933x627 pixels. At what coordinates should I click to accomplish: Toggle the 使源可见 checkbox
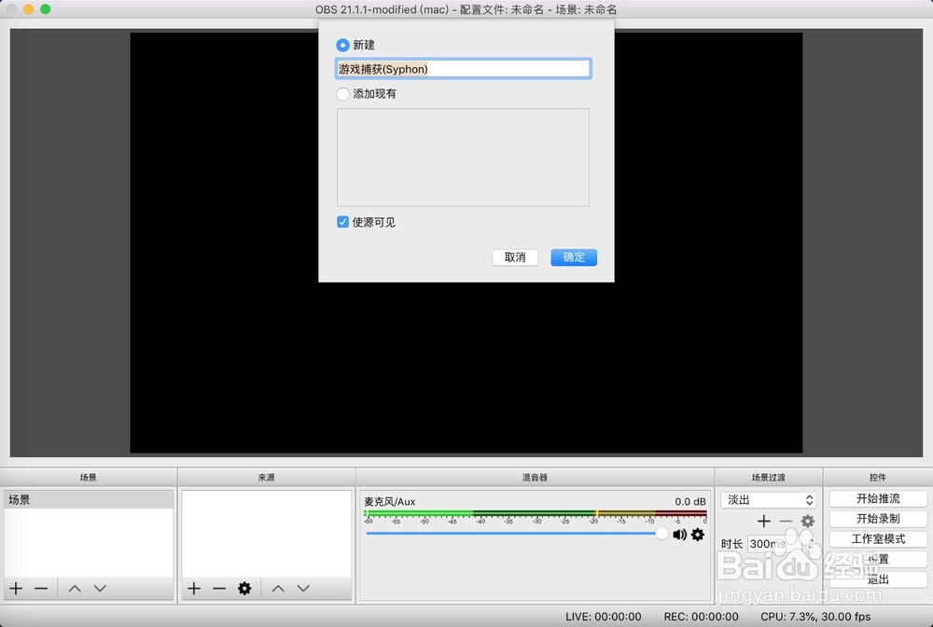[x=342, y=222]
